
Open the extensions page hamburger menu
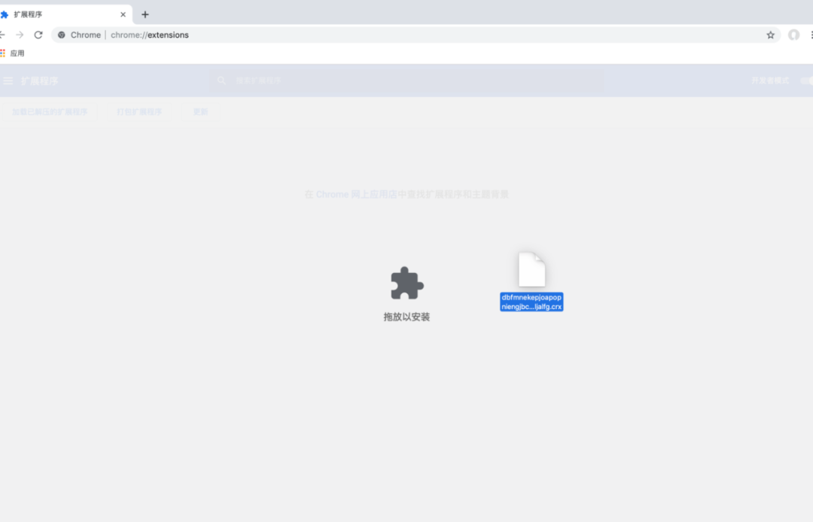[8, 80]
